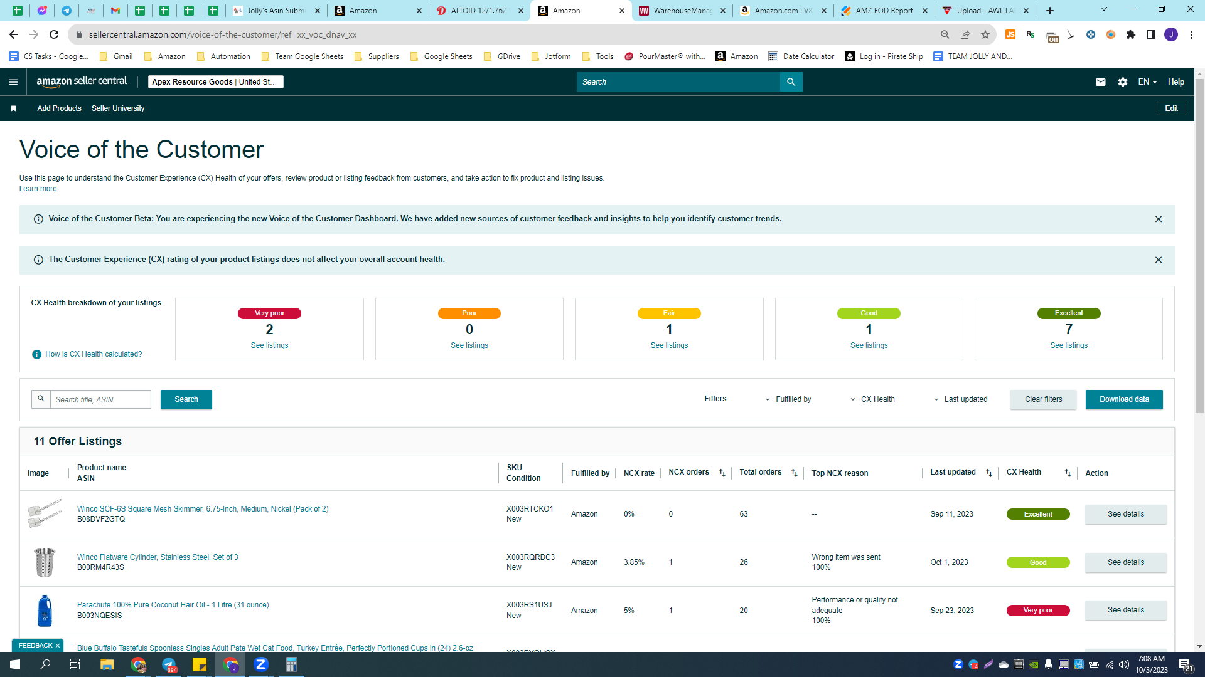Expand the CX Health filter

[872, 399]
